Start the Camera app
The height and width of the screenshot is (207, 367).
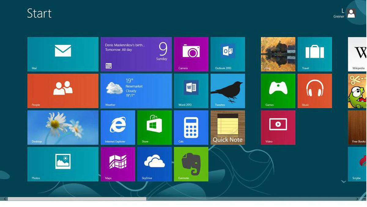click(191, 54)
